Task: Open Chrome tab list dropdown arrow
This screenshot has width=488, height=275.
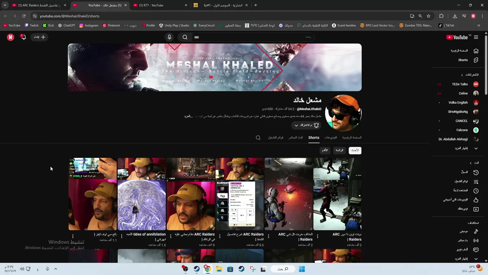Action: 5,5
